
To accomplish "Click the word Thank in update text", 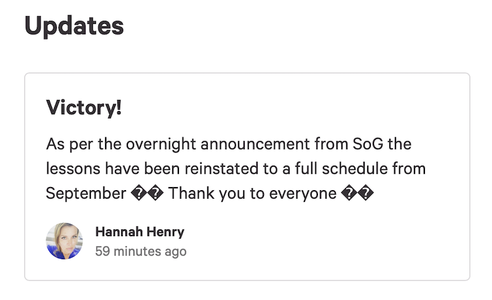I will (191, 193).
